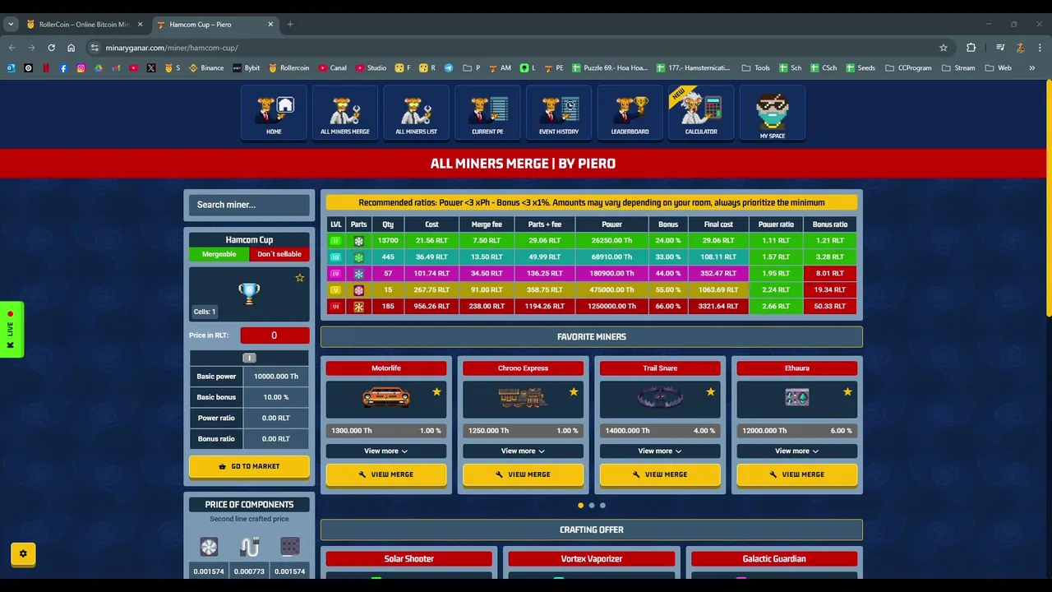
Task: Open the Studio bookmark
Action: 371,68
